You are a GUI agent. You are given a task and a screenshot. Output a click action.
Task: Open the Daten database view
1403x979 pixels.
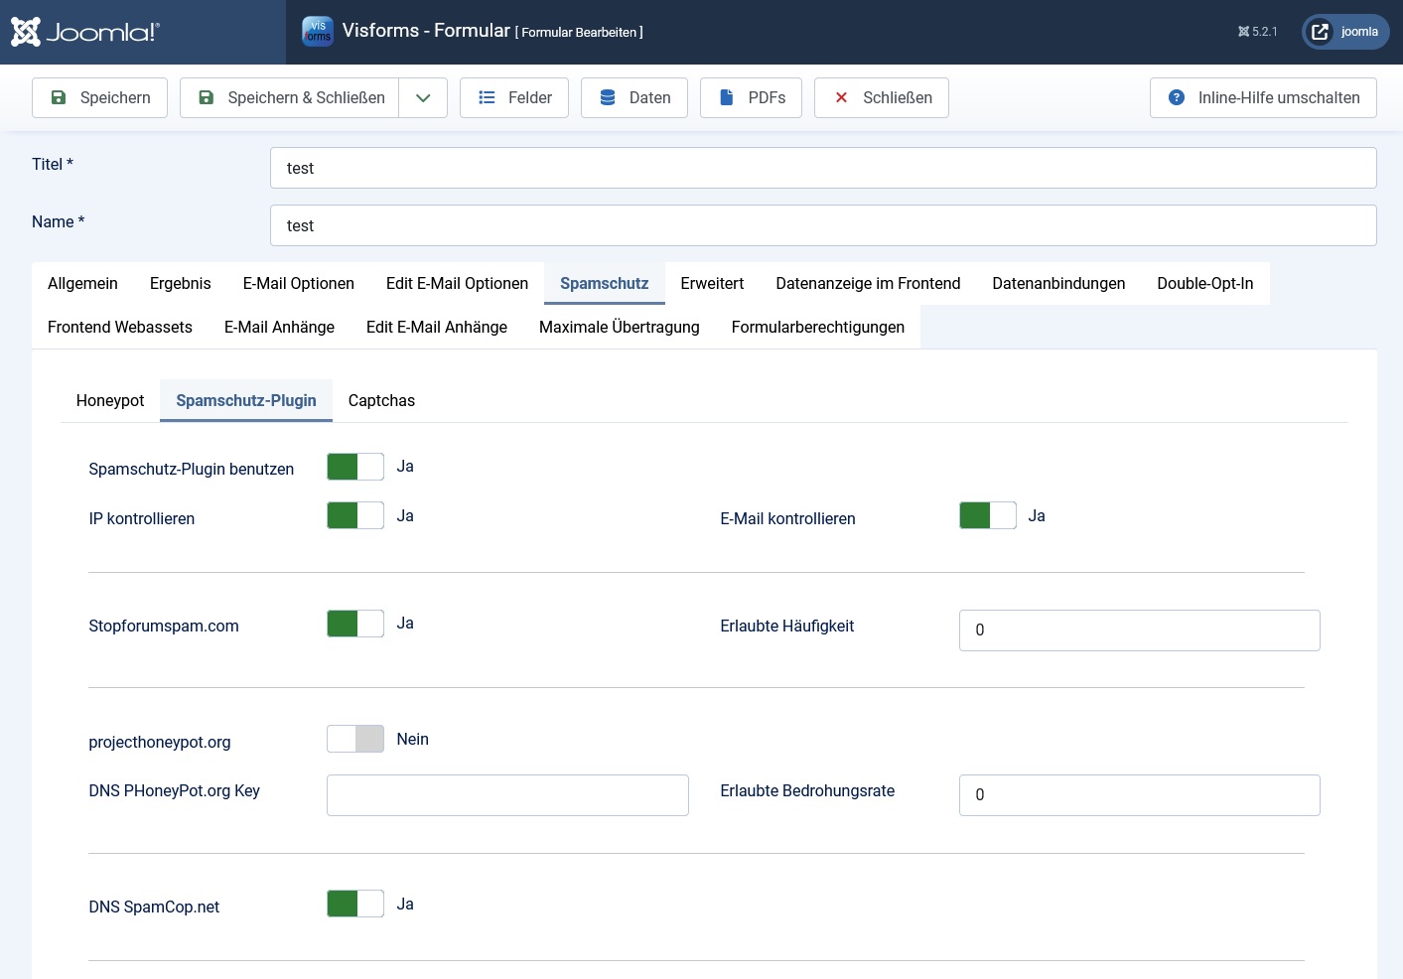point(634,97)
